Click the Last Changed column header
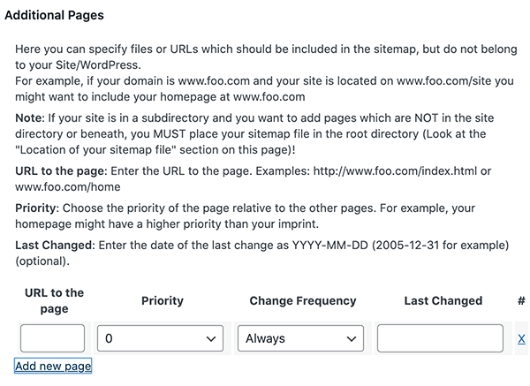Screen dimensions: 530x386 pos(443,301)
